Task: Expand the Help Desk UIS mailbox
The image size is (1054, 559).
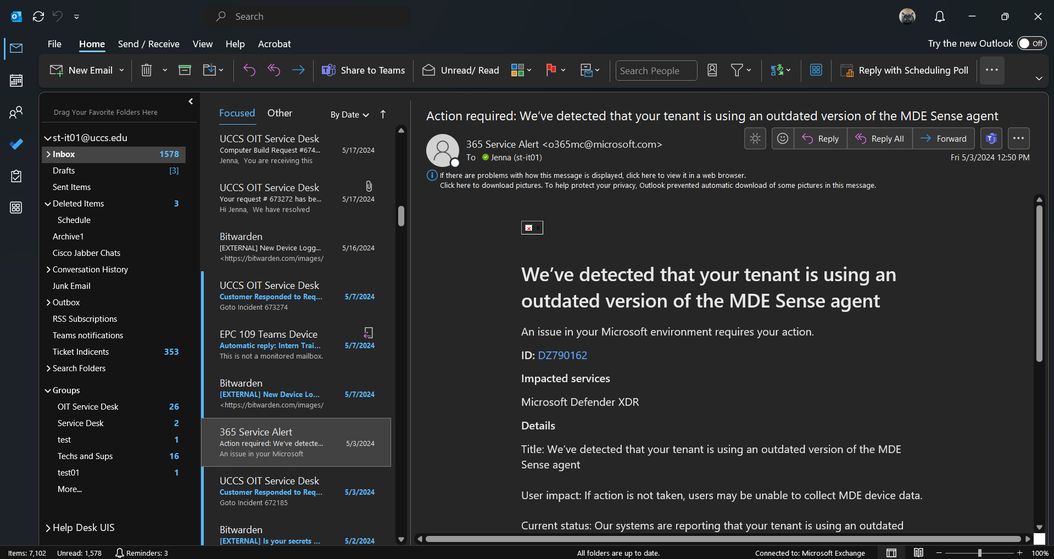Action: point(48,528)
